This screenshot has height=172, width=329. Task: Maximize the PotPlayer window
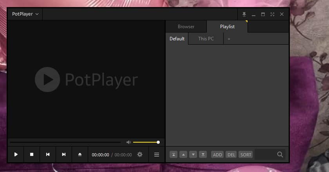[263, 14]
